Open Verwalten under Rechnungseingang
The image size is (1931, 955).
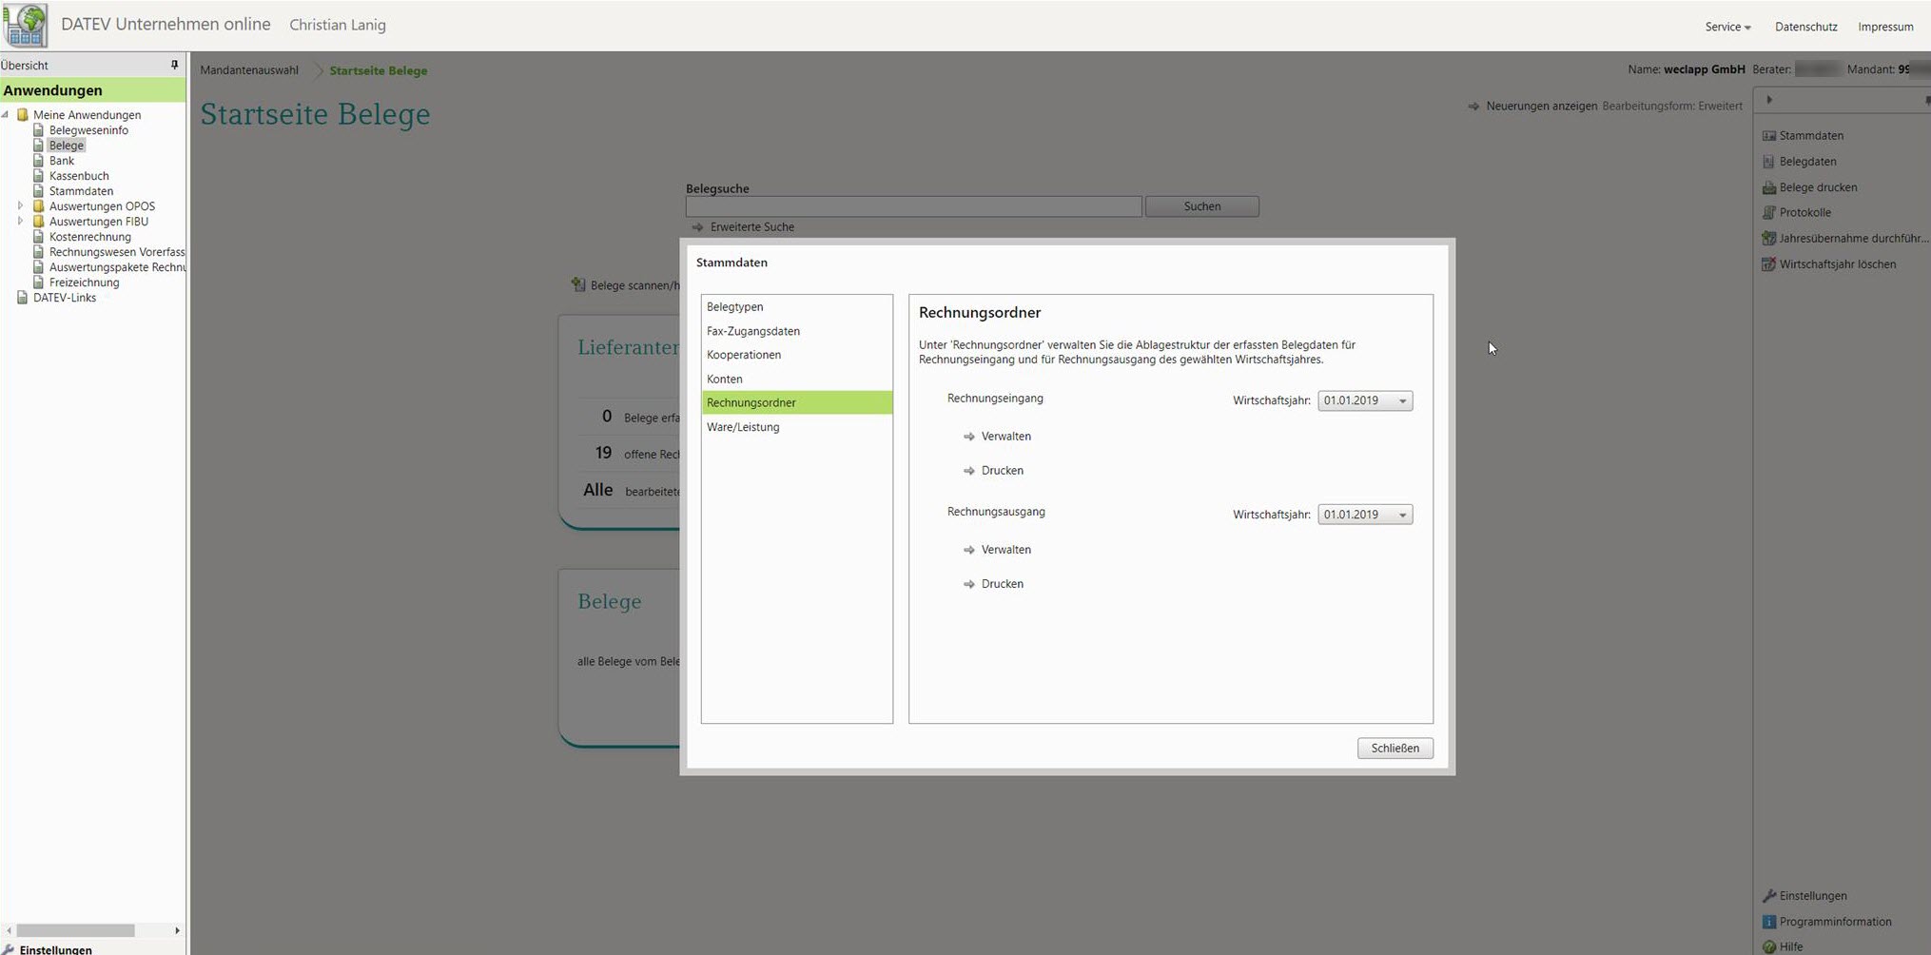(x=1005, y=436)
